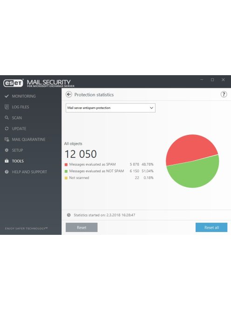This screenshot has width=231, height=310.
Task: Click the Reset button
Action: click(x=82, y=227)
